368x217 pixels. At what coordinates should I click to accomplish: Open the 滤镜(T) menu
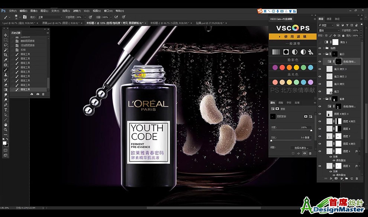point(77,11)
